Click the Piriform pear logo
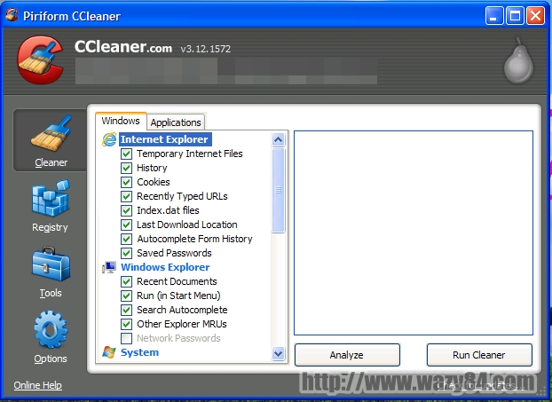Viewport: 552px width, 402px height. click(x=518, y=60)
